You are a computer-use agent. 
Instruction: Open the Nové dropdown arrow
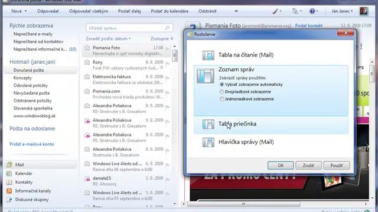point(25,11)
